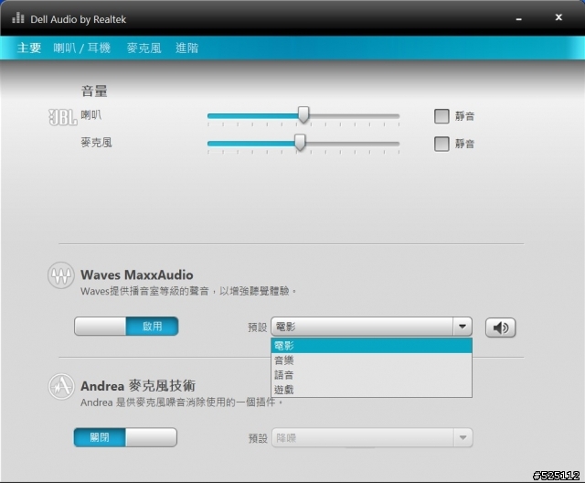Screen dimensions: 585x483
Task: Play the Waves MaxxAudio preview speaker button
Action: click(500, 327)
